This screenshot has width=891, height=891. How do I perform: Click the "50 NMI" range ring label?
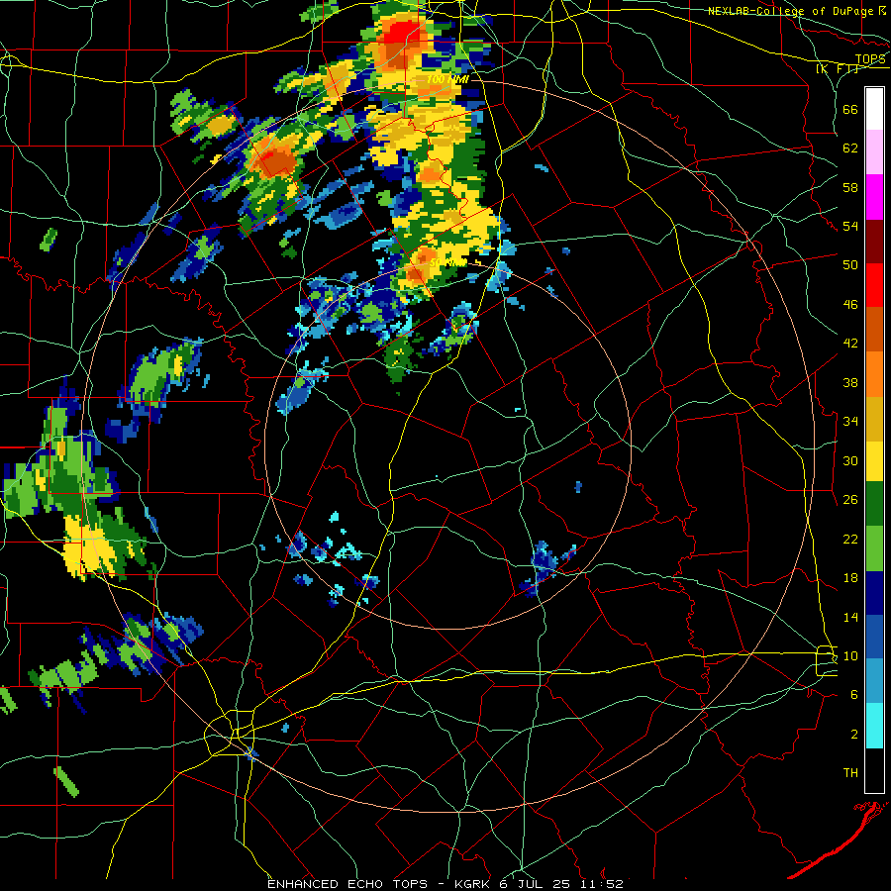pos(448,262)
